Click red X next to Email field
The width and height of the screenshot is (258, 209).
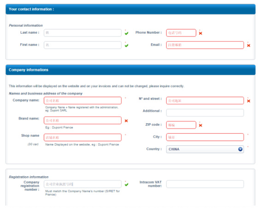(249, 45)
